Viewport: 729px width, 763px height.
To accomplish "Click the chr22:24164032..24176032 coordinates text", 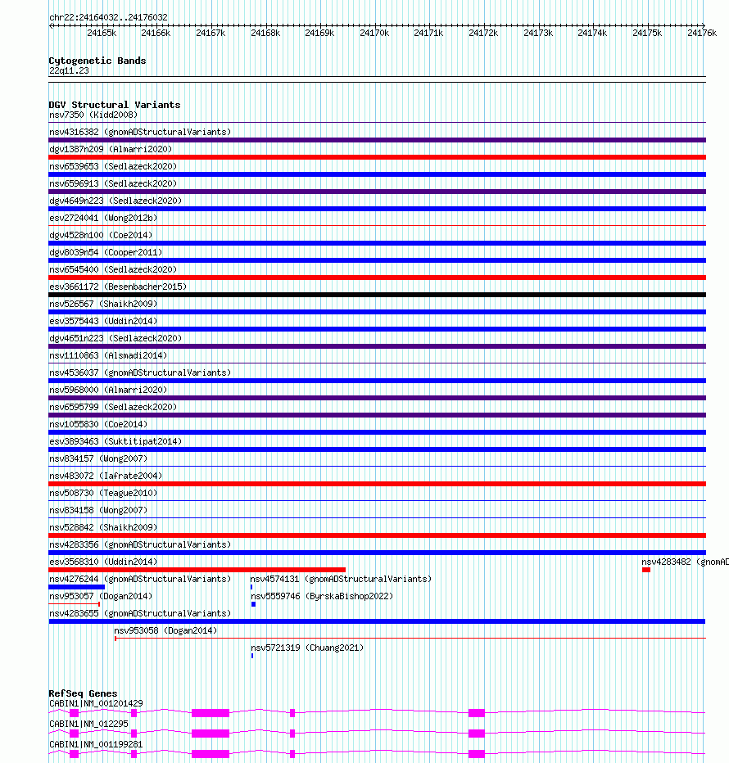I will (108, 17).
